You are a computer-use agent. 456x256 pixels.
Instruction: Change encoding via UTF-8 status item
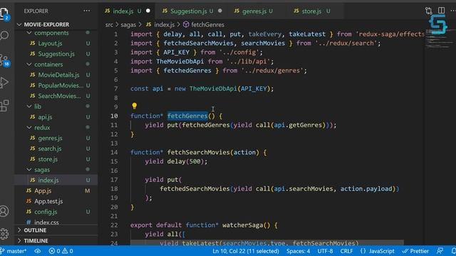click(325, 251)
